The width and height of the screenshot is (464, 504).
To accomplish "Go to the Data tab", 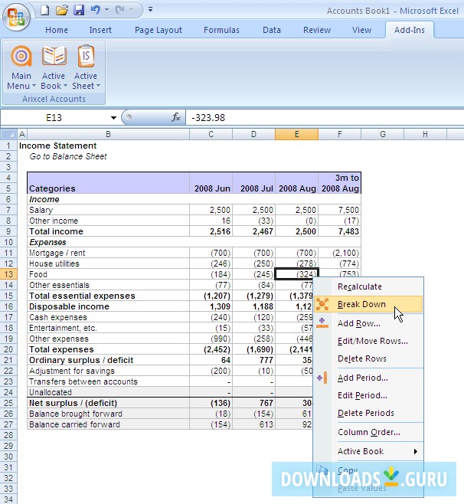I will [x=272, y=30].
